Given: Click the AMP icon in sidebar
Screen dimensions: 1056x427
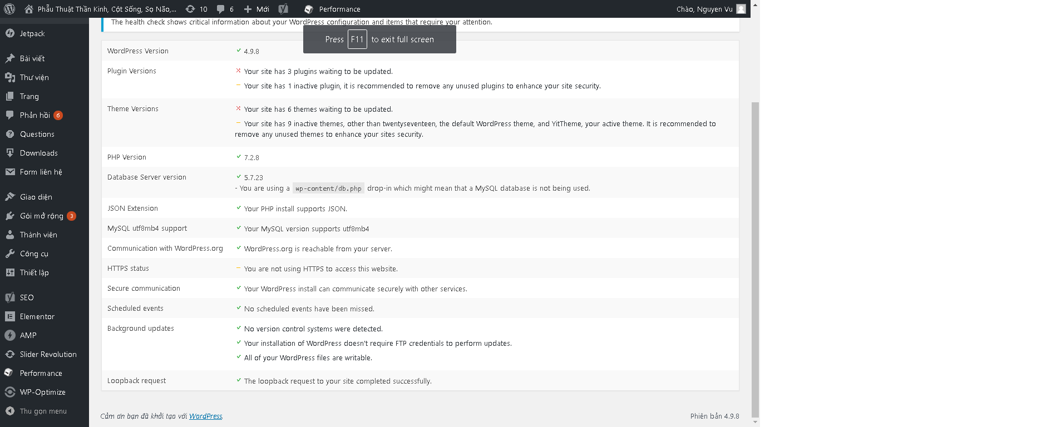Looking at the screenshot, I should tap(10, 335).
